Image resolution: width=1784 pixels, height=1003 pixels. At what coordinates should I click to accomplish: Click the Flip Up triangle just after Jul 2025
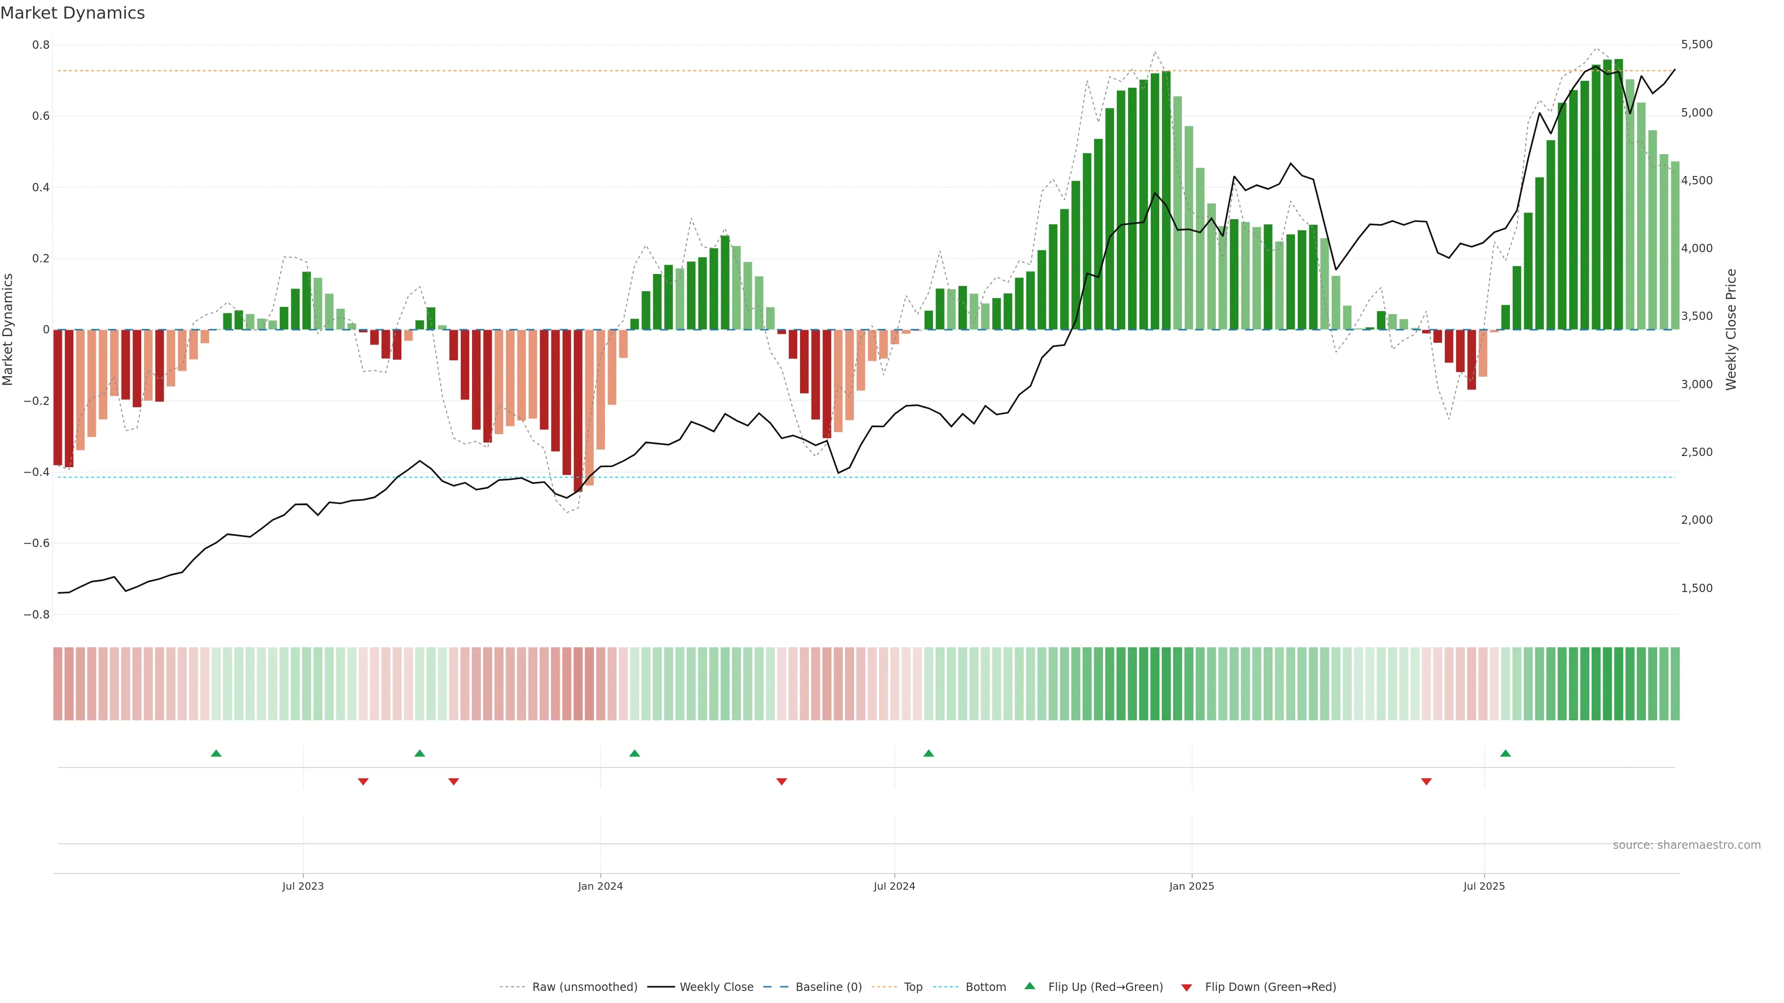[x=1506, y=753]
